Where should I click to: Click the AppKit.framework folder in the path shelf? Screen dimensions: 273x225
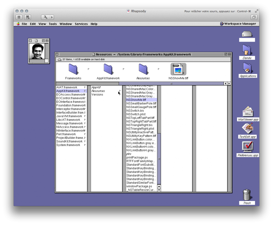[108, 69]
